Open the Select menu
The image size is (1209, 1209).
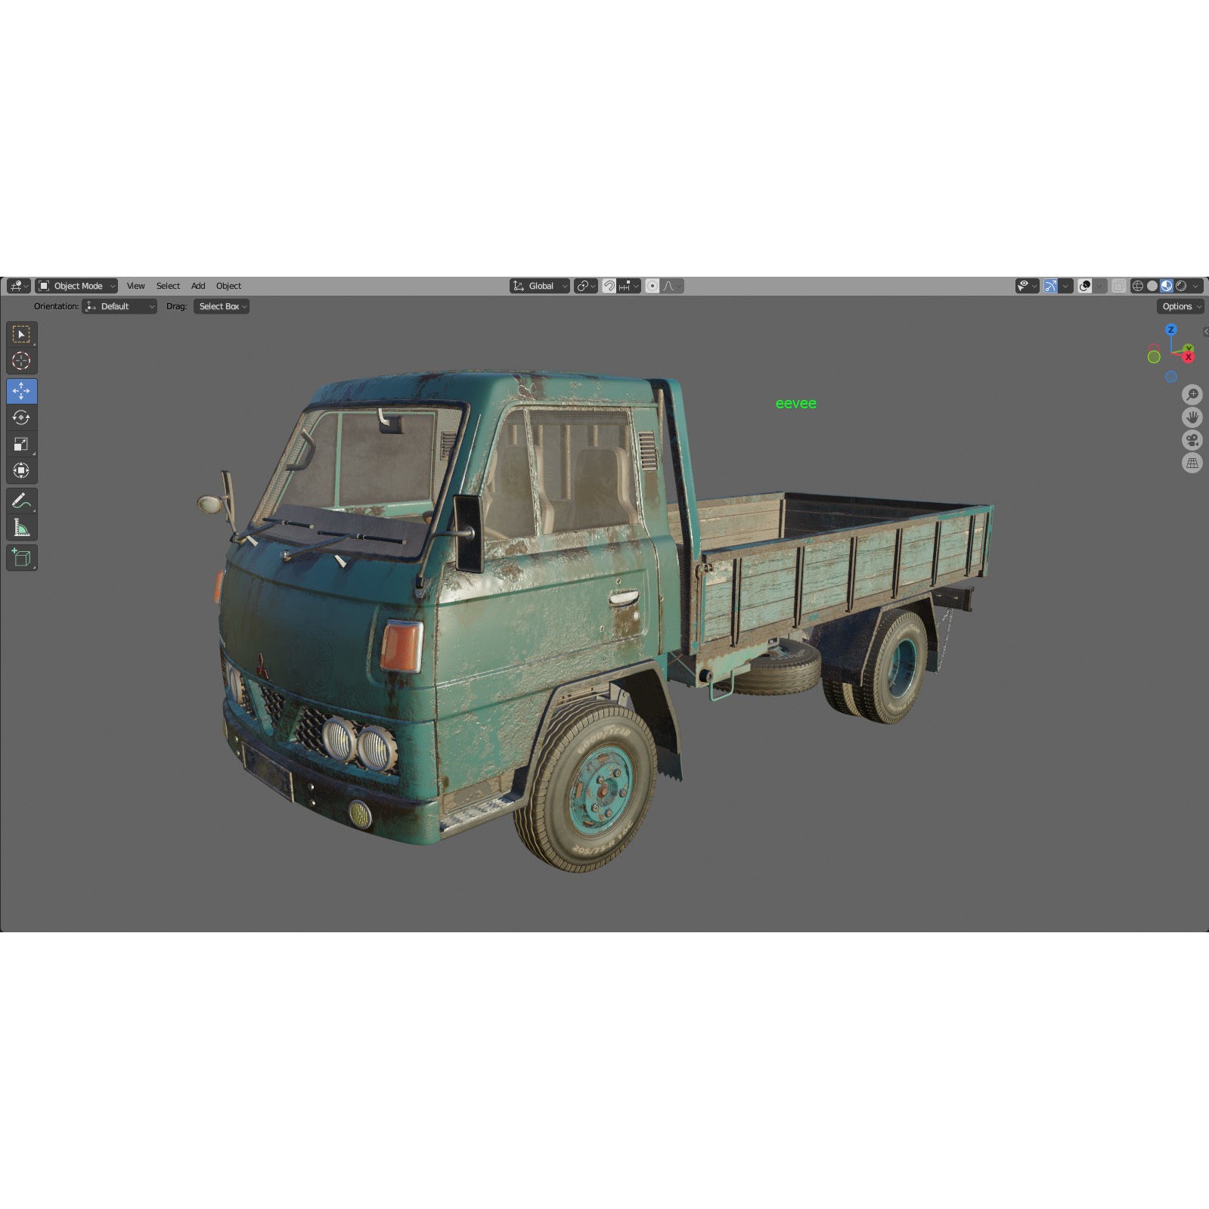pos(168,286)
